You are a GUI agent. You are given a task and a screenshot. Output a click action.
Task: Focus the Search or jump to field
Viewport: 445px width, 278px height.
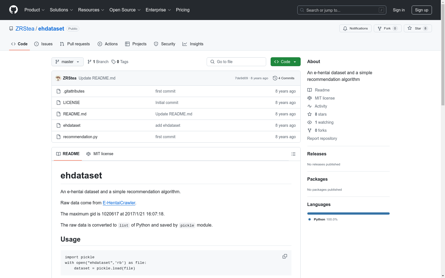pos(342,10)
